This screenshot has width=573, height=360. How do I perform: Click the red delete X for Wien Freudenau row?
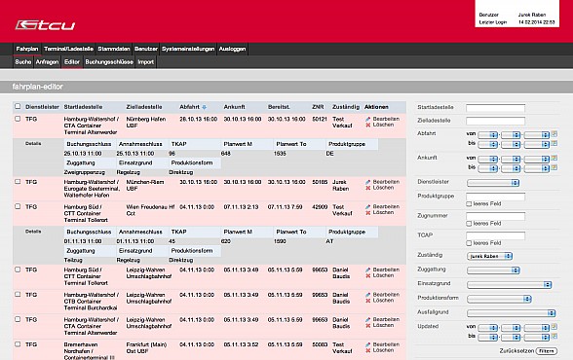coord(368,213)
